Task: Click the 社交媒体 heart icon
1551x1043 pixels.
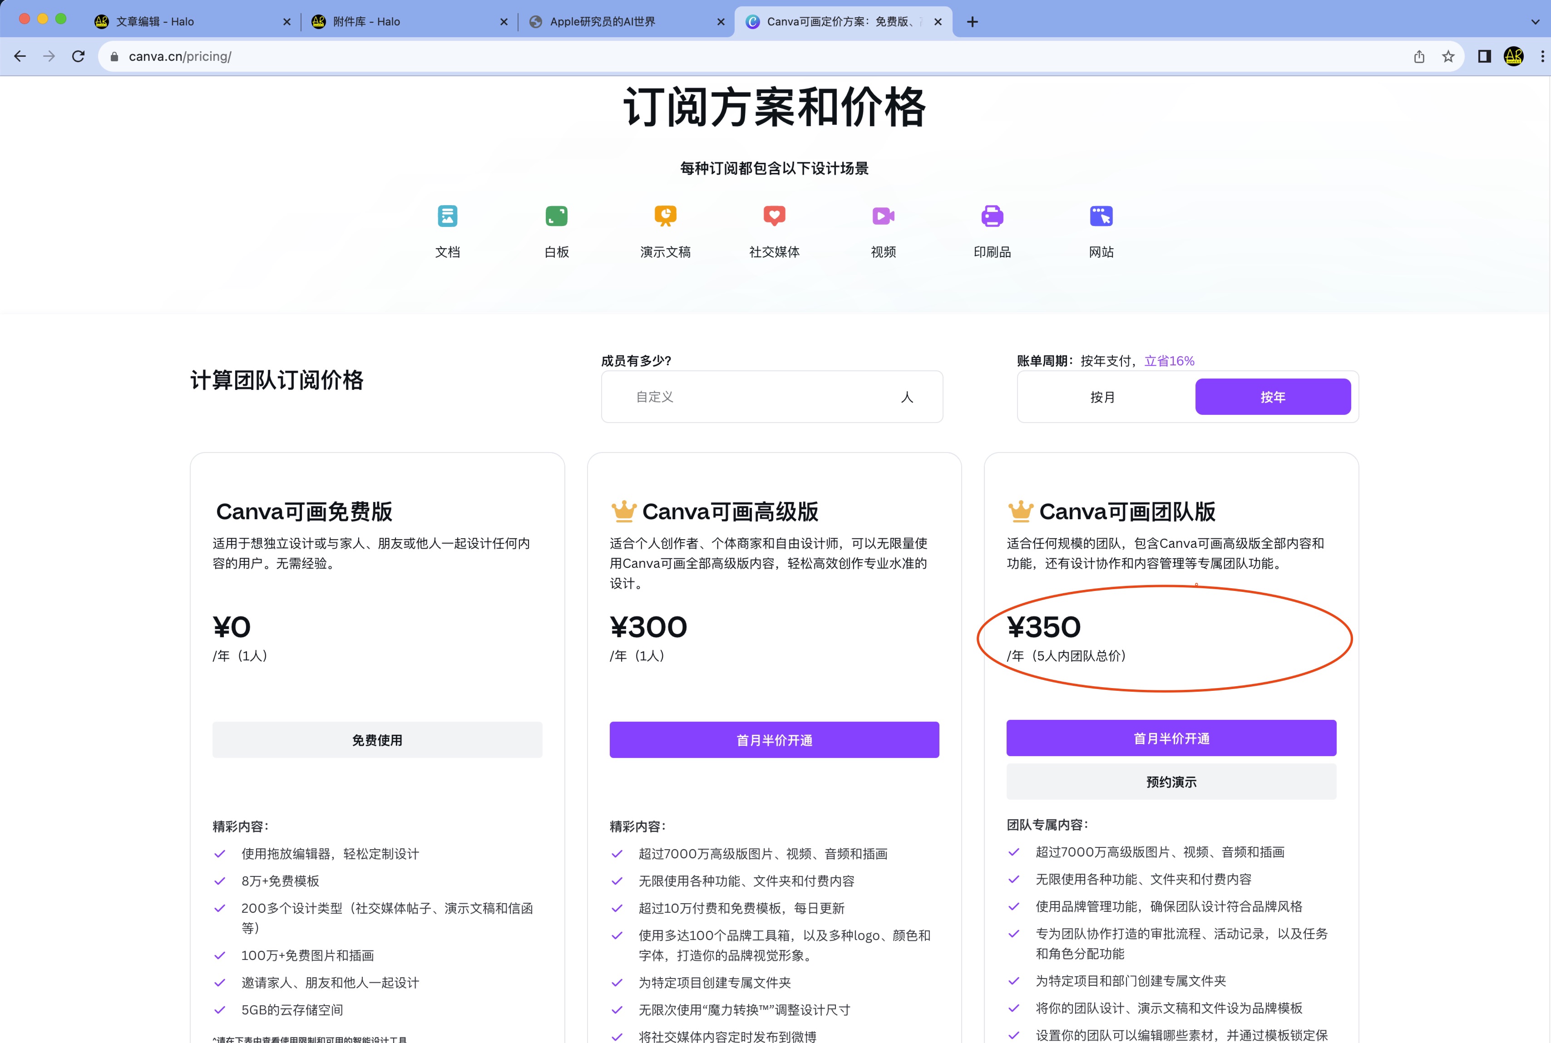Action: 775,216
